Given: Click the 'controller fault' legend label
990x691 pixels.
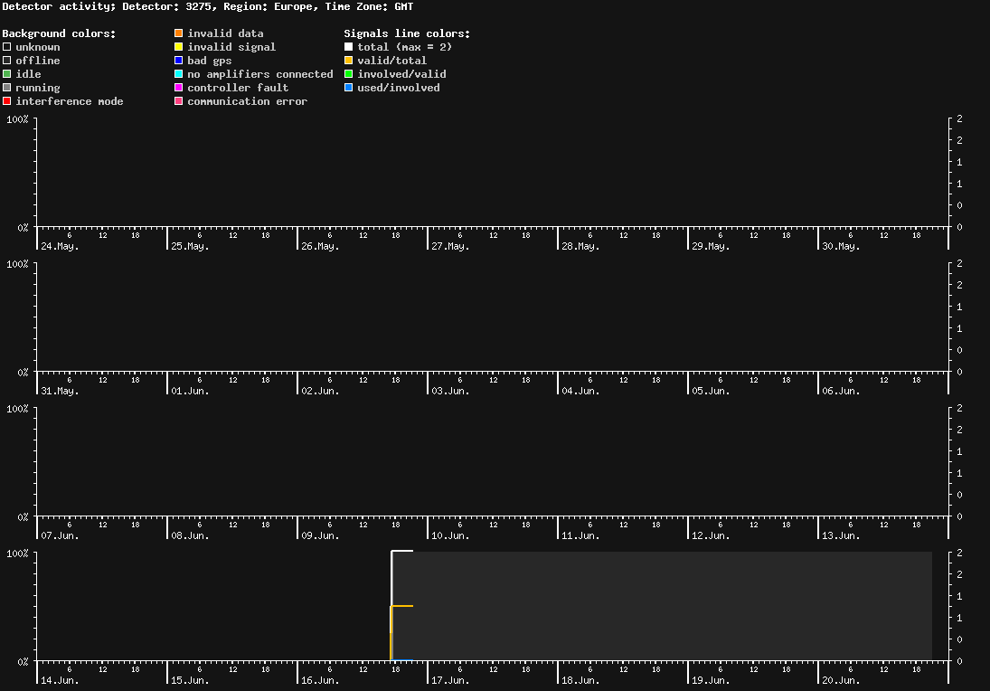Looking at the screenshot, I should coord(238,88).
